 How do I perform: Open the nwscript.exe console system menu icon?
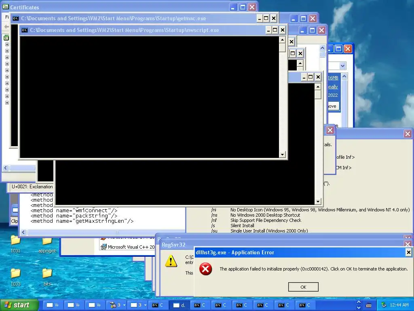25,30
